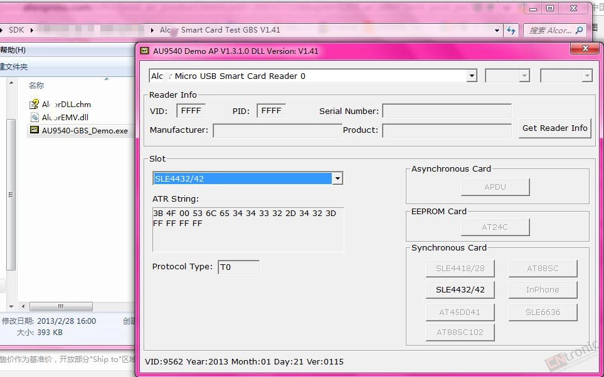Click the AT24C EEPROM button
Image resolution: width=604 pixels, height=377 pixels.
tap(495, 227)
